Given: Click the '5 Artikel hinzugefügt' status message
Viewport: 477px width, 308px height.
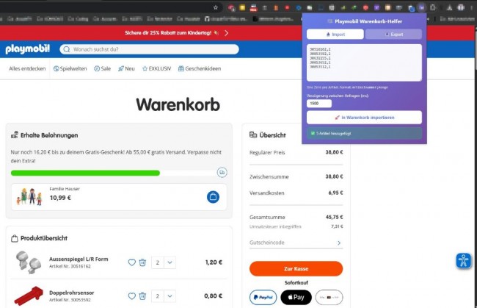Looking at the screenshot, I should [x=364, y=133].
